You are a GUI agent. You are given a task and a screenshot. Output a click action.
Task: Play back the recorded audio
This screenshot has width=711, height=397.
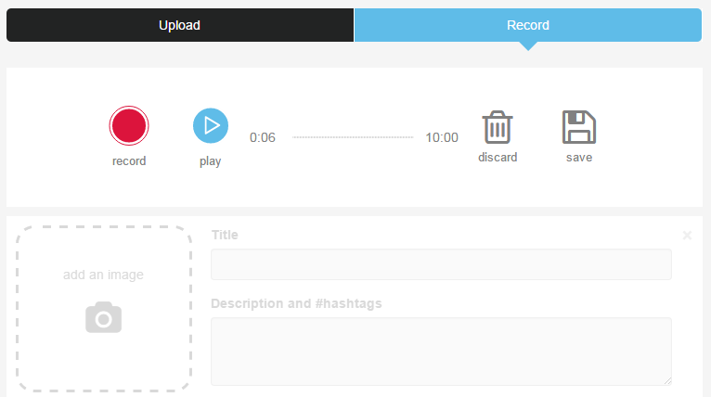(211, 125)
